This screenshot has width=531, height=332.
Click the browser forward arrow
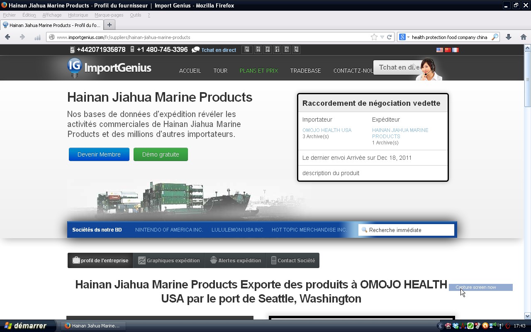tap(22, 37)
